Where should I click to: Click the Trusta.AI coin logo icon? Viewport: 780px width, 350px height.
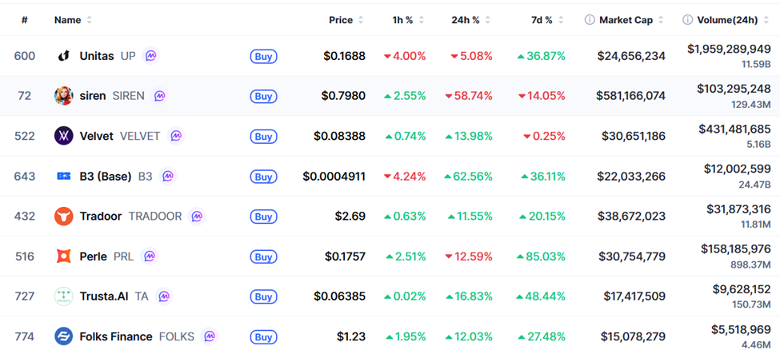click(64, 296)
